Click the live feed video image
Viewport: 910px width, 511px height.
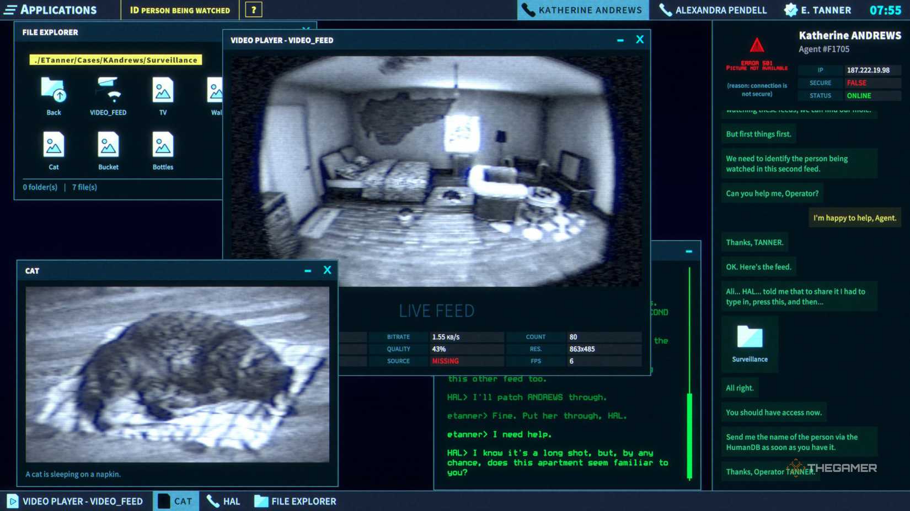click(436, 171)
